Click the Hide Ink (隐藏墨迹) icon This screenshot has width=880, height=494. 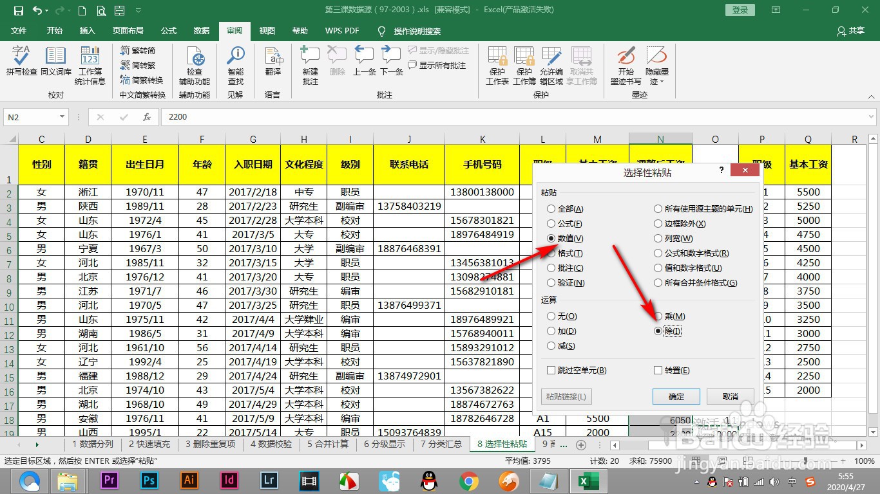coord(657,57)
